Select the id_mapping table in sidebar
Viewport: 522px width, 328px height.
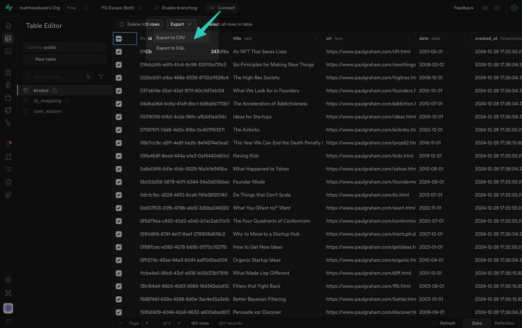coord(47,101)
